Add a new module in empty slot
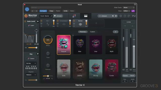Viewport: 161px width, 90px height. tap(96, 23)
